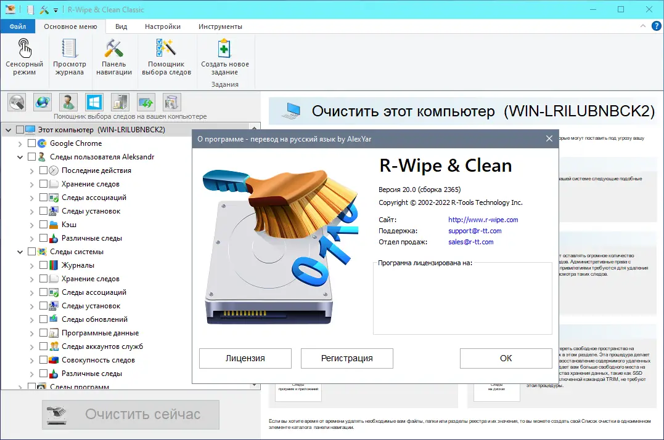The image size is (664, 440).
Task: Select the green arrows update helper icon
Action: pyautogui.click(x=146, y=102)
